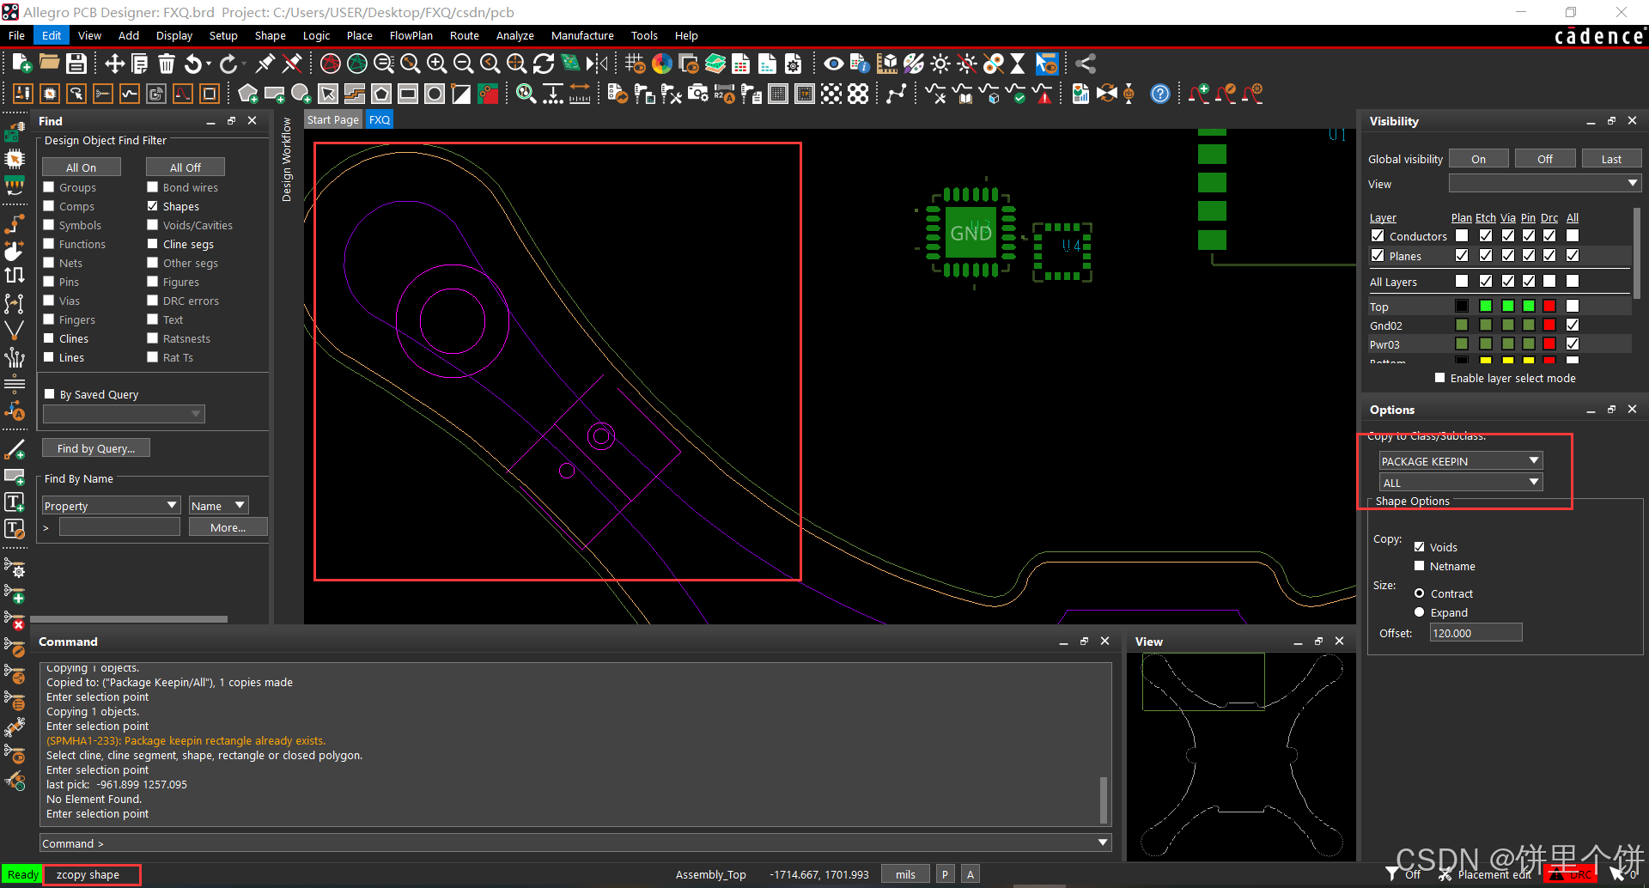1649x888 pixels.
Task: Uncheck the Shapes find filter checkbox
Action: tap(152, 206)
